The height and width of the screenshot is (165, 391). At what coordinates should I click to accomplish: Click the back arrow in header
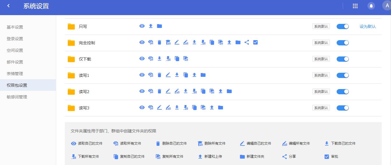8,6
